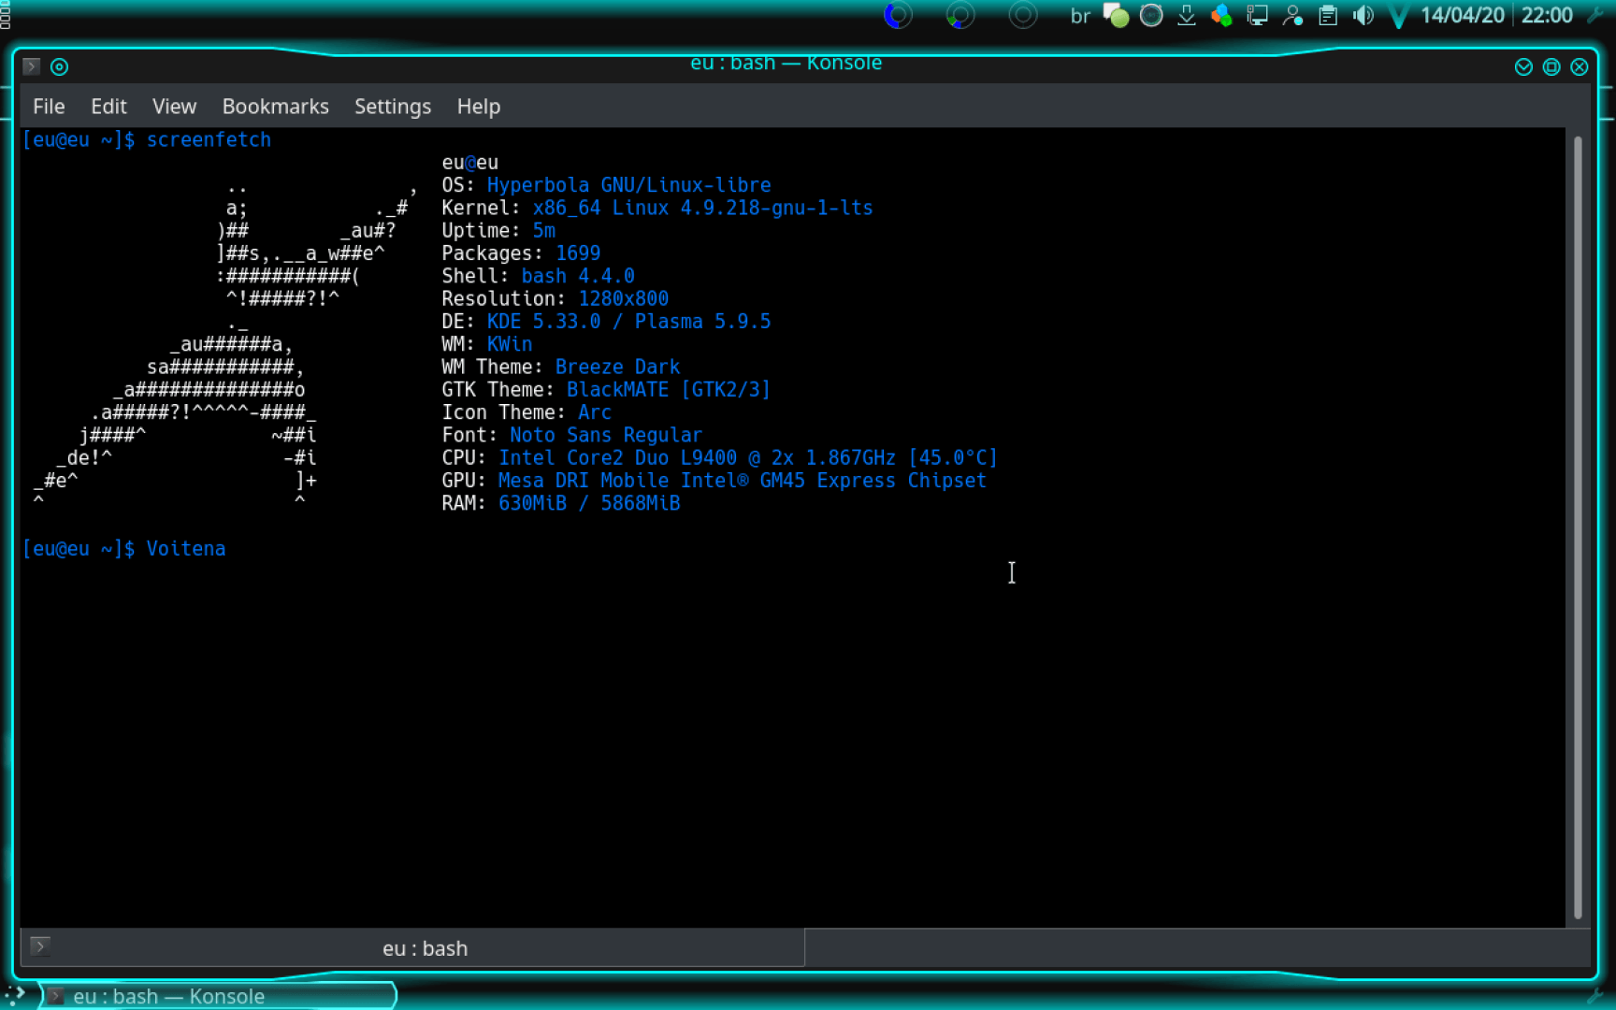This screenshot has width=1616, height=1010.
Task: Open the network connections tray icon
Action: [1257, 16]
